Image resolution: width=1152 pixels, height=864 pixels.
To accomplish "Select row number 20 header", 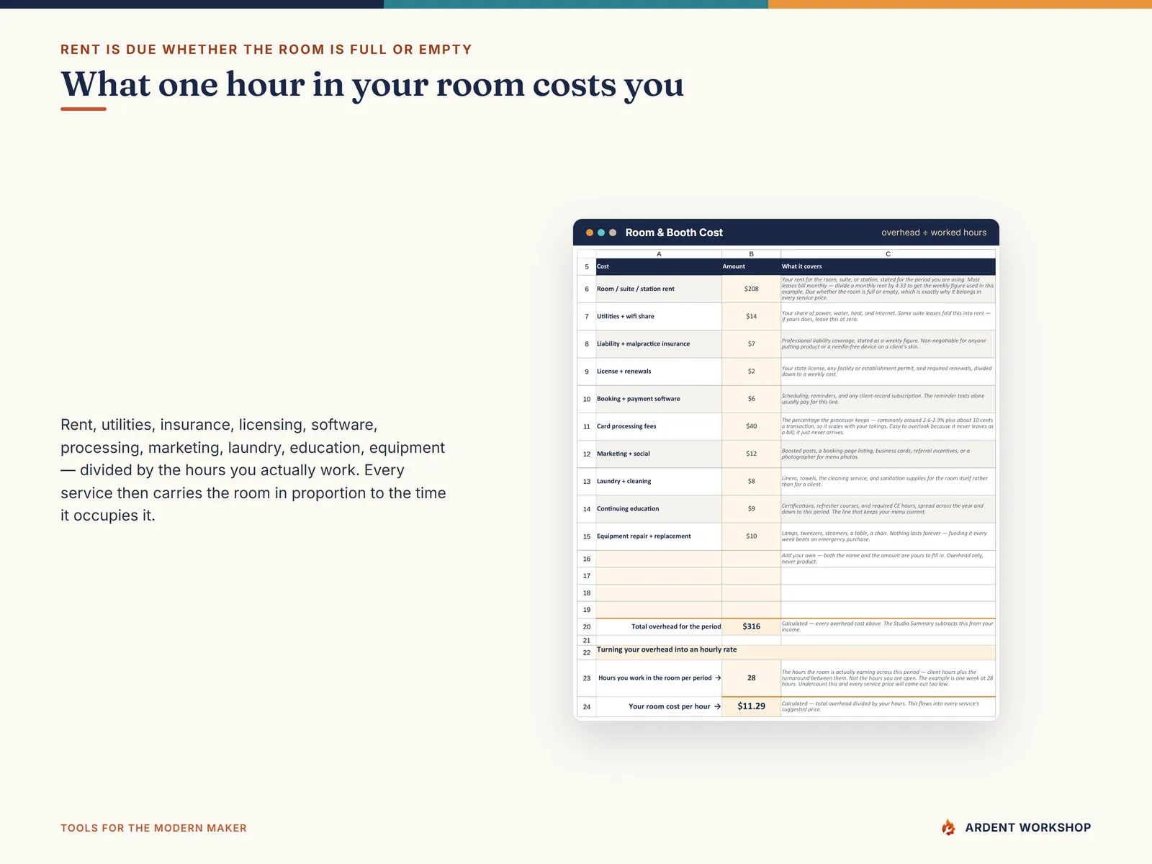I will 587,626.
